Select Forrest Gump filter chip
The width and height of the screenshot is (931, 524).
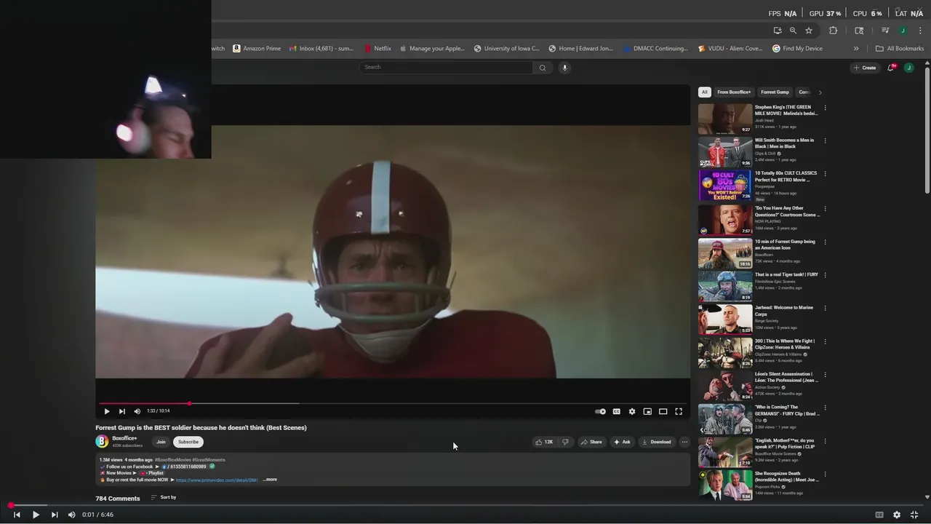[775, 92]
